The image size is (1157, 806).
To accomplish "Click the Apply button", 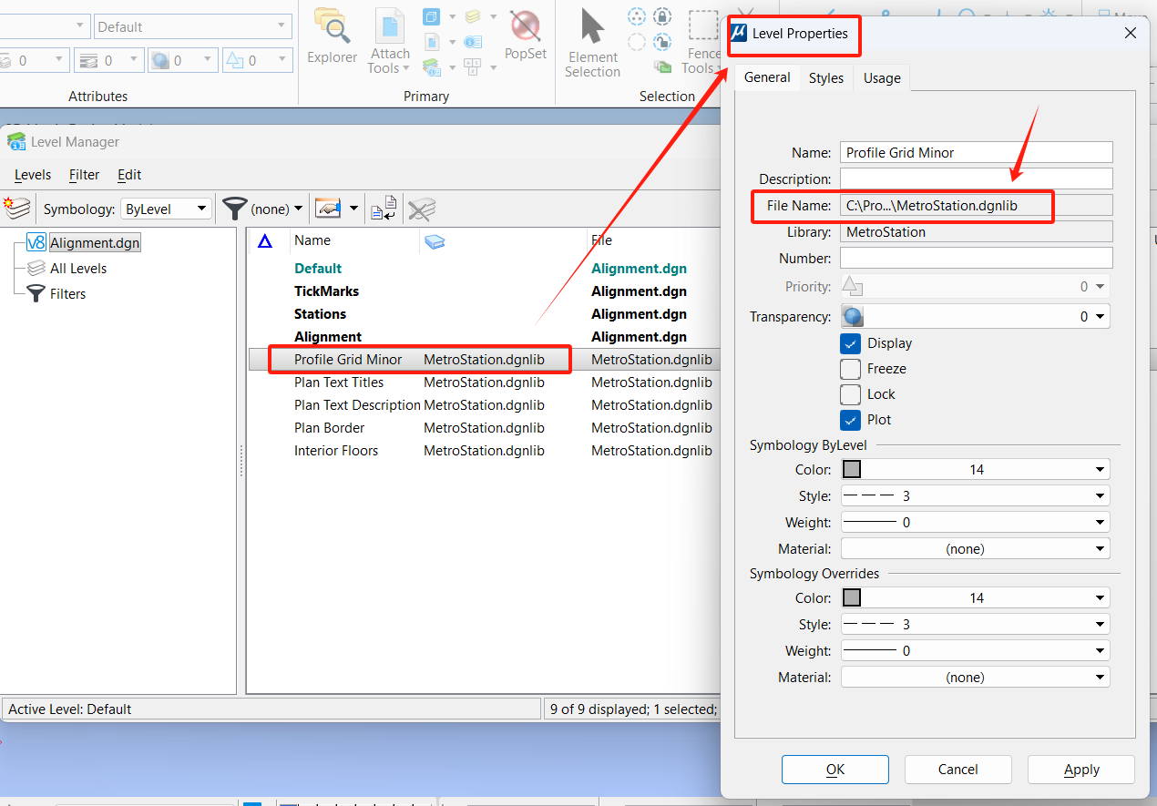I will 1080,770.
